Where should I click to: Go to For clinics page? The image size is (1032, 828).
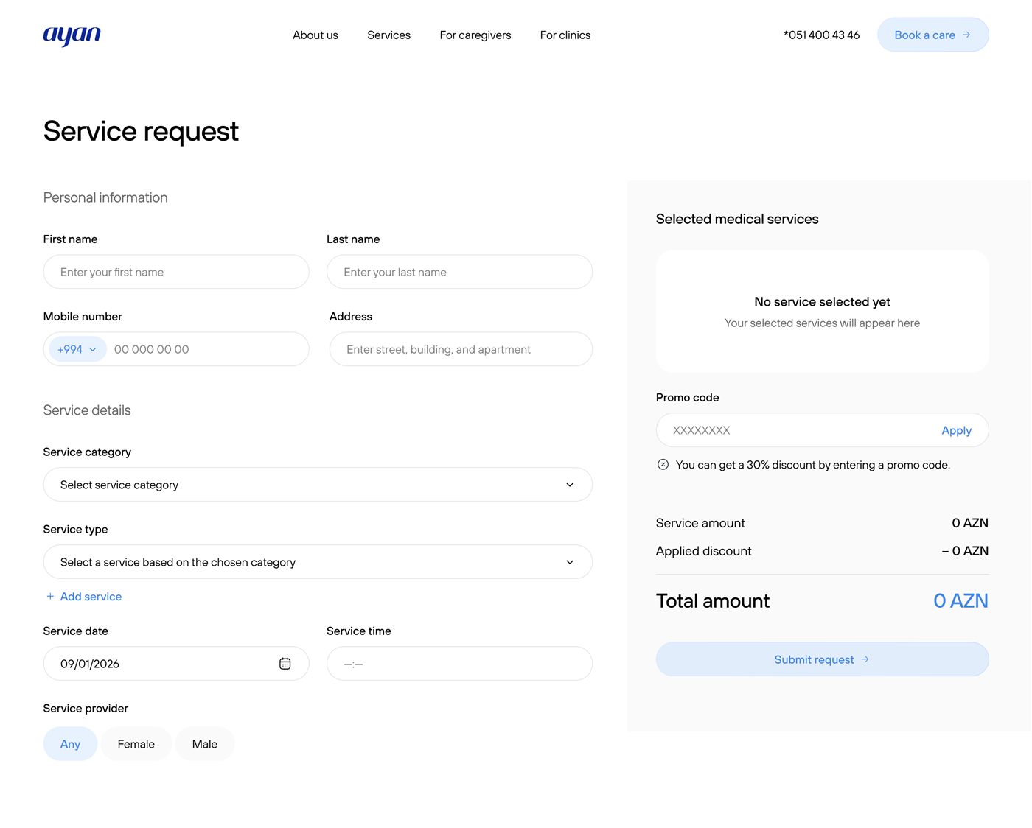point(565,35)
